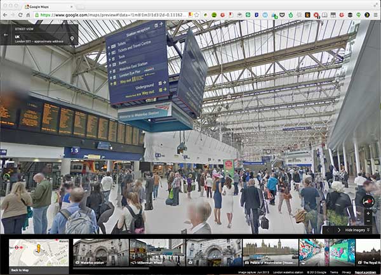The image size is (381, 275).
Task: Click the browser Forward button
Action: (x=13, y=15)
